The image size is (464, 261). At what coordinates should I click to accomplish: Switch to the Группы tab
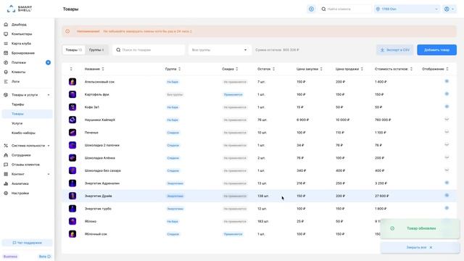point(96,50)
